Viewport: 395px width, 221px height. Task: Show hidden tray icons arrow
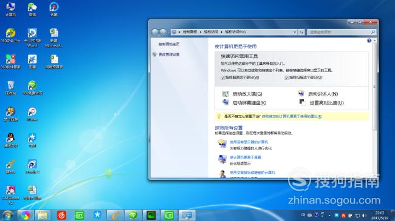coord(329,216)
